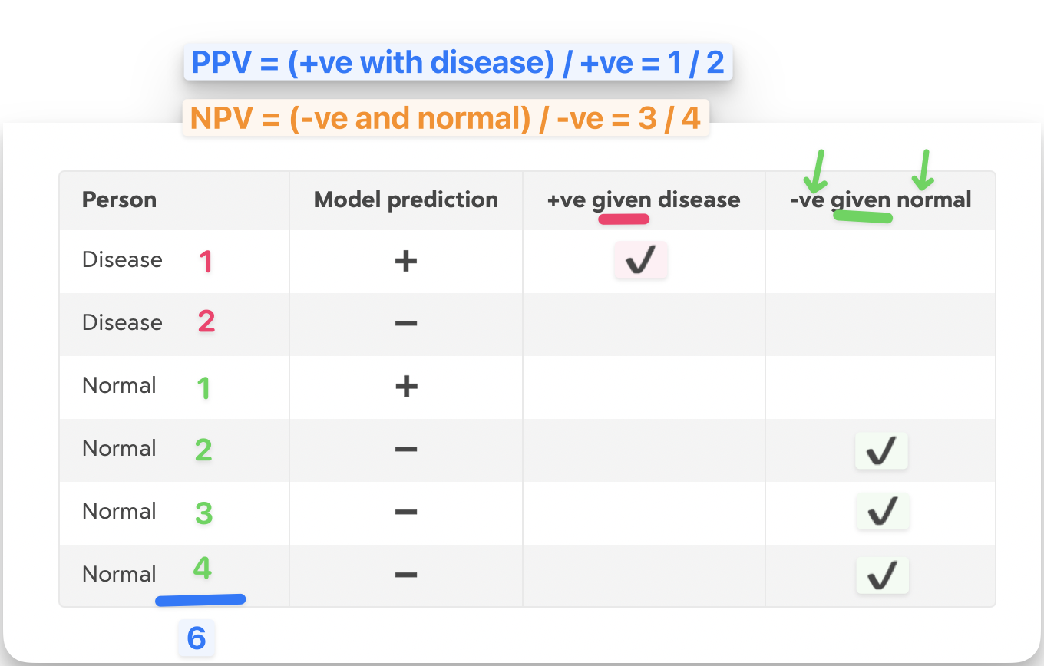The image size is (1044, 666).
Task: Click the minus sign in Disease 2 row
Action: click(x=405, y=323)
